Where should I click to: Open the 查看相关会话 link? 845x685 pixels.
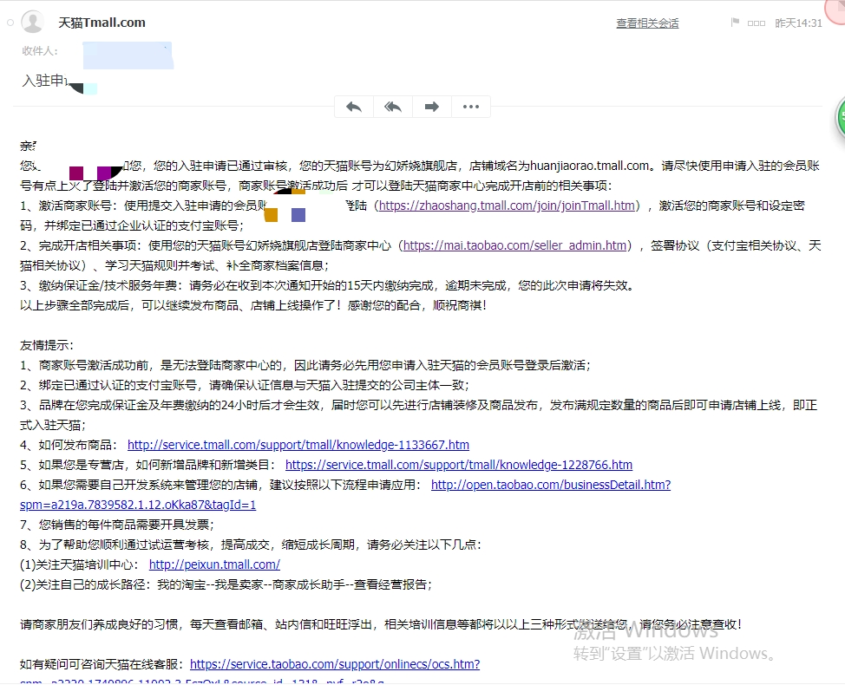click(647, 23)
